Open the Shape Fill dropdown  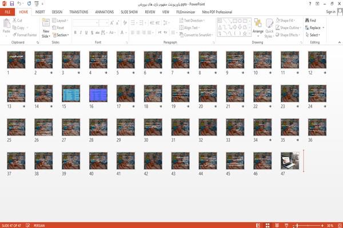click(285, 21)
